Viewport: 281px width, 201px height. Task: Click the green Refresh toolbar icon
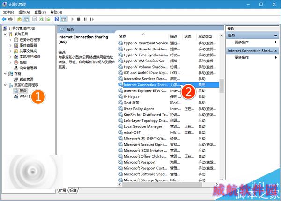pos(41,19)
